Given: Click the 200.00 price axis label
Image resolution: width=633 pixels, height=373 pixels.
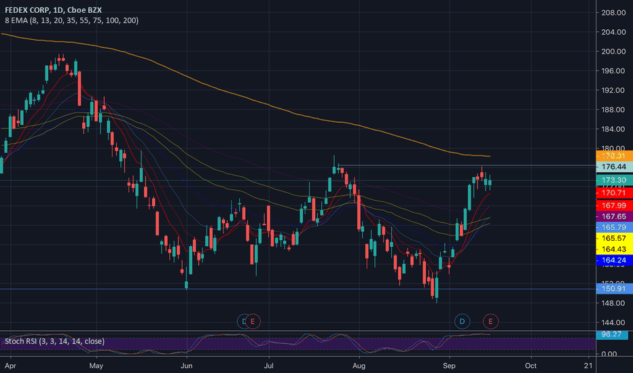Looking at the screenshot, I should pyautogui.click(x=613, y=52).
